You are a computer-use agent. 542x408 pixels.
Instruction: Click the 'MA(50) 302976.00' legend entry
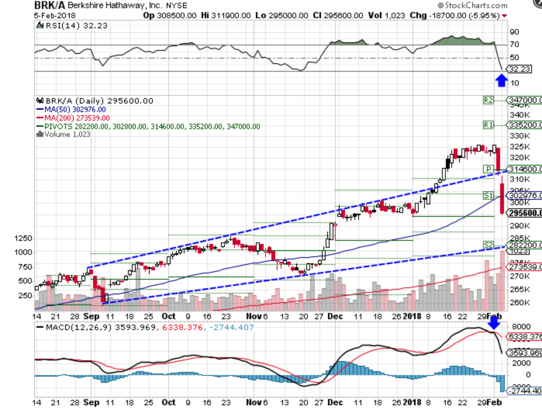pyautogui.click(x=75, y=110)
